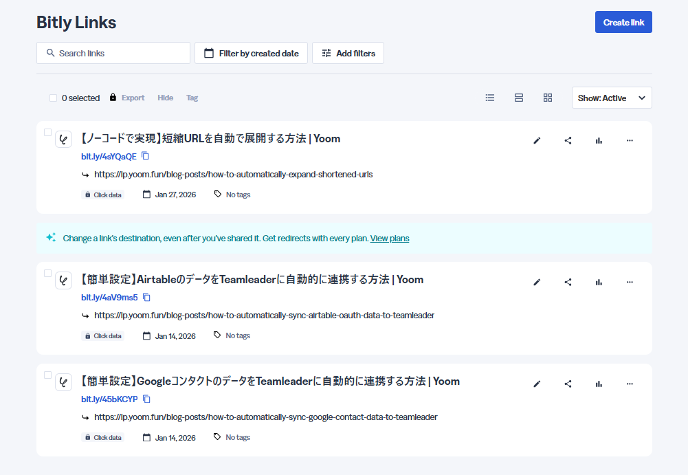This screenshot has width=688, height=475.
Task: Open the Googleコンタクト Teamleader link title
Action: [x=270, y=381]
